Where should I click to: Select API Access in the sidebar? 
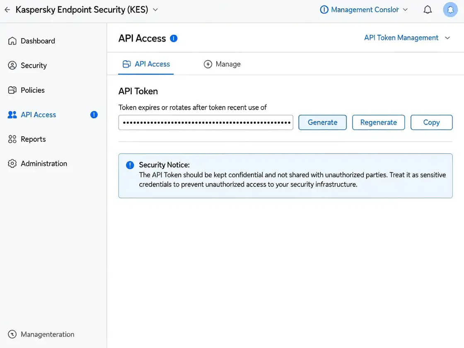tap(38, 114)
